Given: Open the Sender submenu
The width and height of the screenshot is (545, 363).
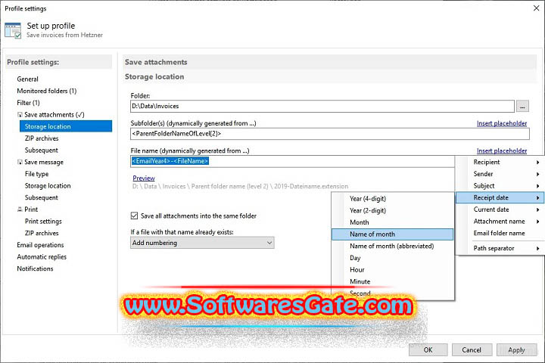Looking at the screenshot, I should (x=500, y=174).
